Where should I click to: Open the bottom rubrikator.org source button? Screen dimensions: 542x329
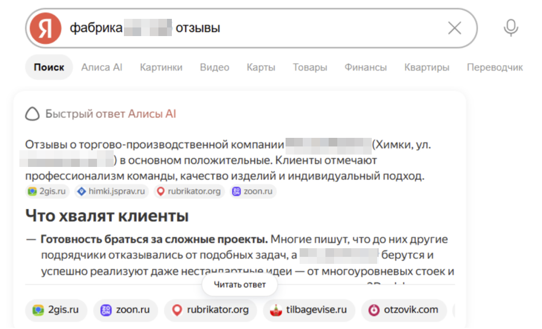[x=211, y=310]
